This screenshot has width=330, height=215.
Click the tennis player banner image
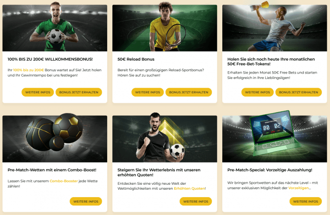pyautogui.click(x=165, y=28)
